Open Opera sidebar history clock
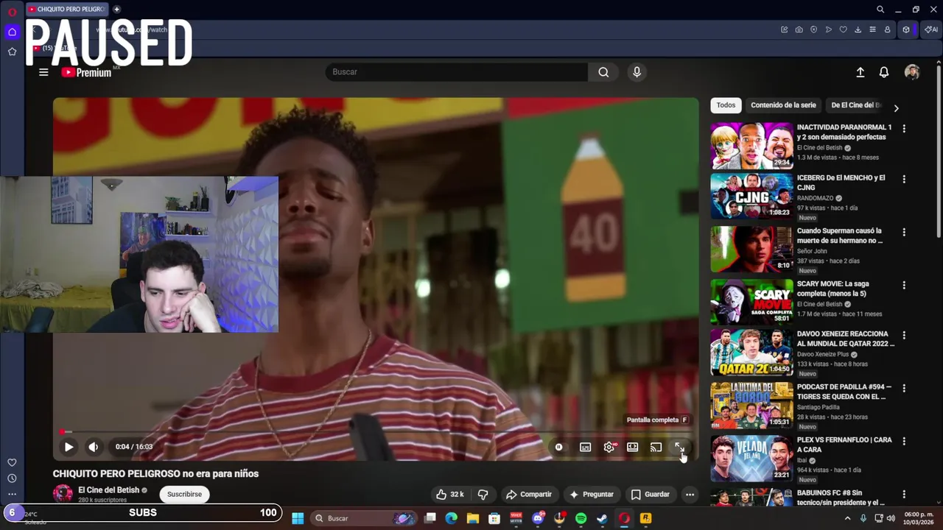This screenshot has height=530, width=943. click(x=12, y=478)
